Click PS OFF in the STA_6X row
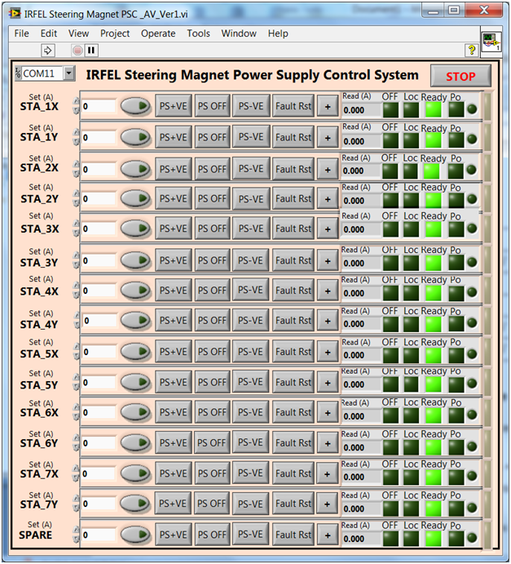 pyautogui.click(x=212, y=412)
